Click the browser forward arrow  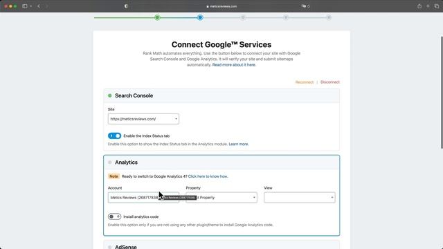[46, 6]
